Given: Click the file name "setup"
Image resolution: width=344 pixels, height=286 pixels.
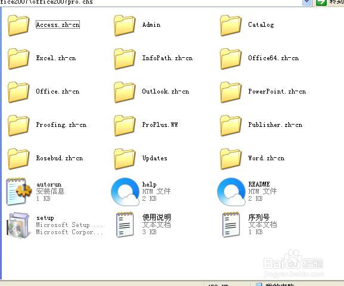Looking at the screenshot, I should pyautogui.click(x=45, y=218).
